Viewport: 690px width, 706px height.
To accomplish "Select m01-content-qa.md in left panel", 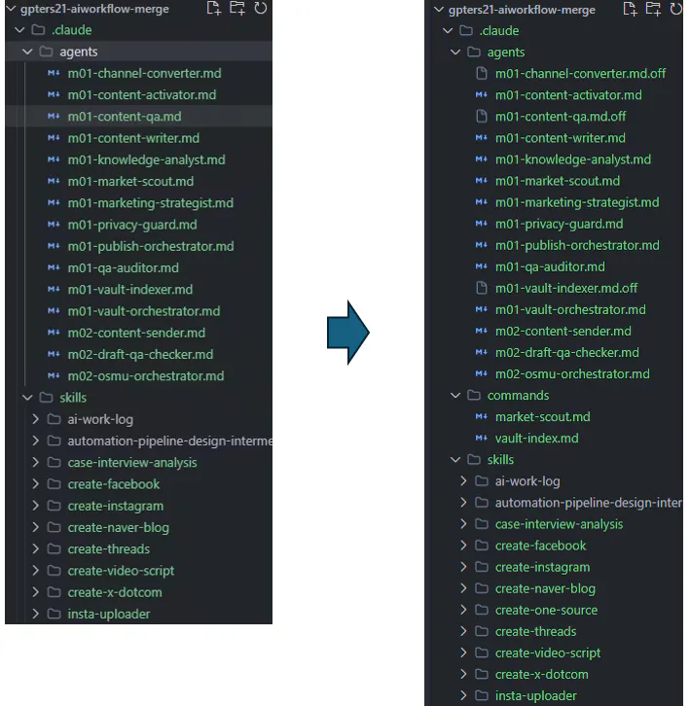I will (x=125, y=117).
